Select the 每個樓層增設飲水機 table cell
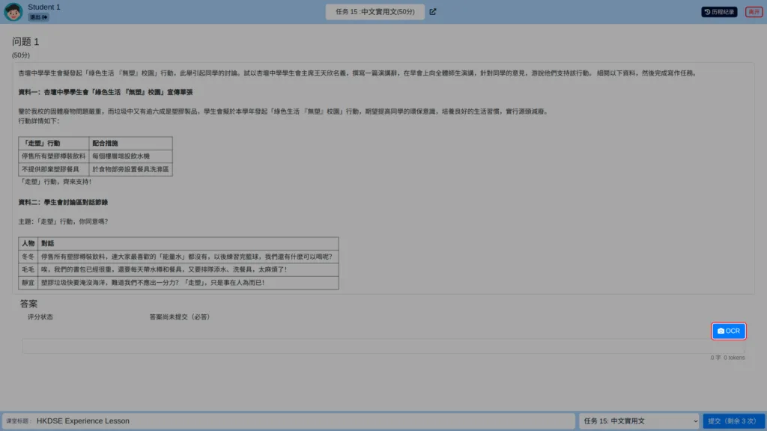This screenshot has height=431, width=767. pyautogui.click(x=130, y=156)
